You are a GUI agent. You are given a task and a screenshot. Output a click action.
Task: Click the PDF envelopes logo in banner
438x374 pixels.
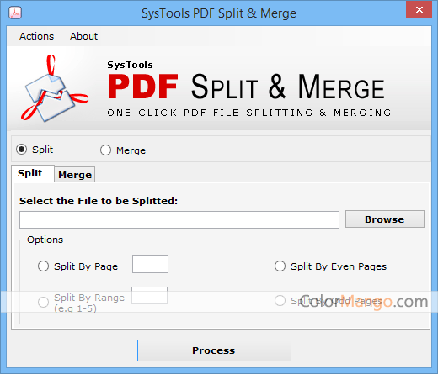[x=55, y=88]
